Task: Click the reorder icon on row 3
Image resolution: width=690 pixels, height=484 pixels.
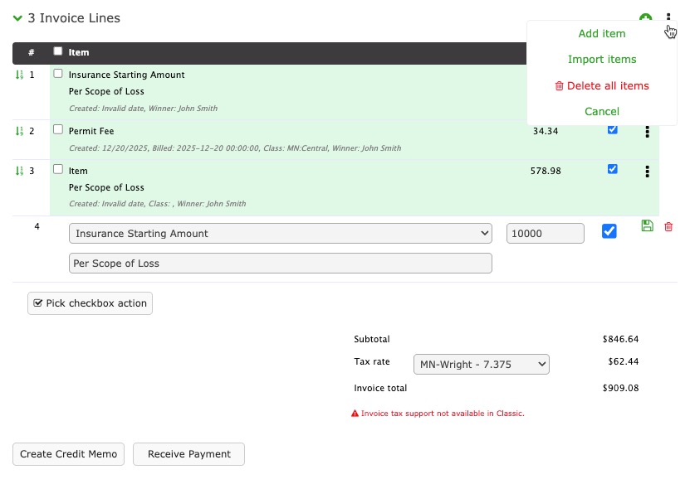Action: click(20, 171)
